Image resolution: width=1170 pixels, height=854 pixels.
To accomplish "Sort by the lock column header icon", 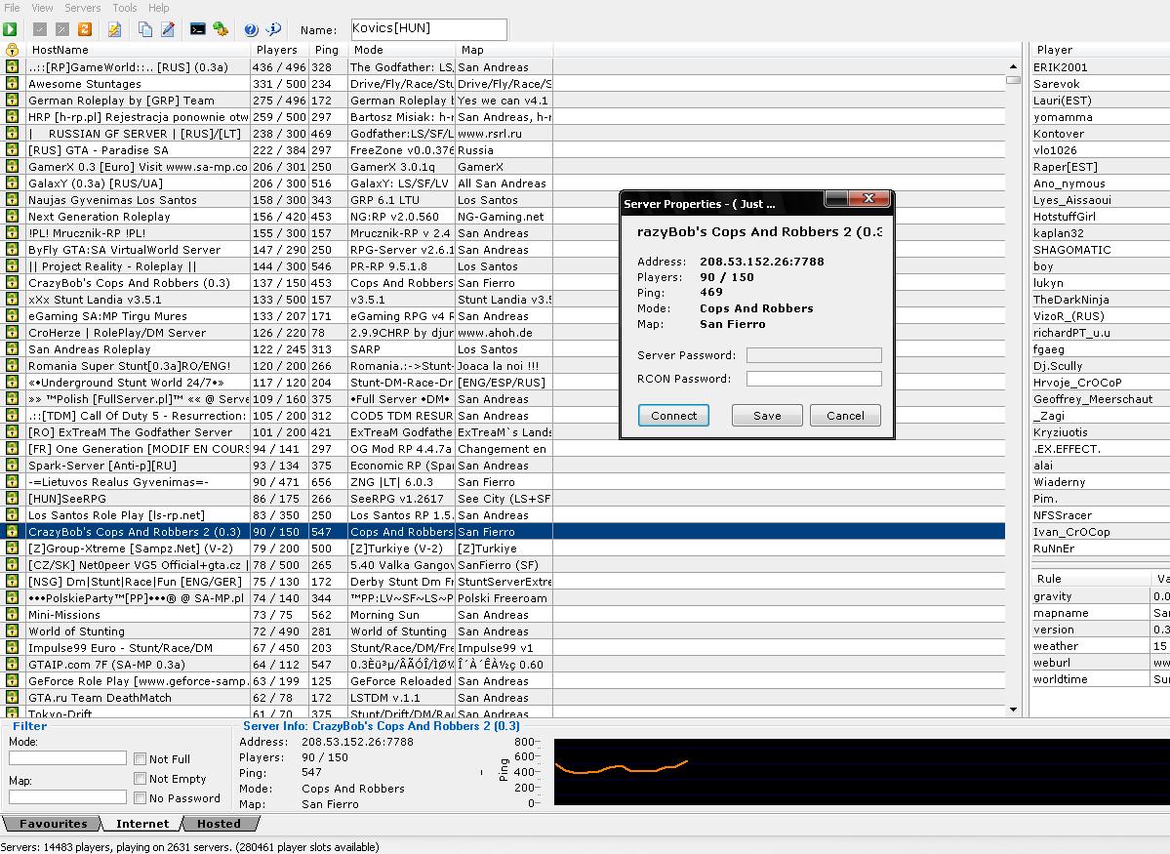I will click(12, 50).
